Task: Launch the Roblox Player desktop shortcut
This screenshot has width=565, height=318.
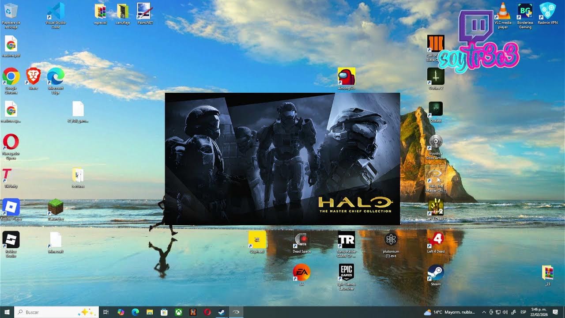Action: pos(11,210)
